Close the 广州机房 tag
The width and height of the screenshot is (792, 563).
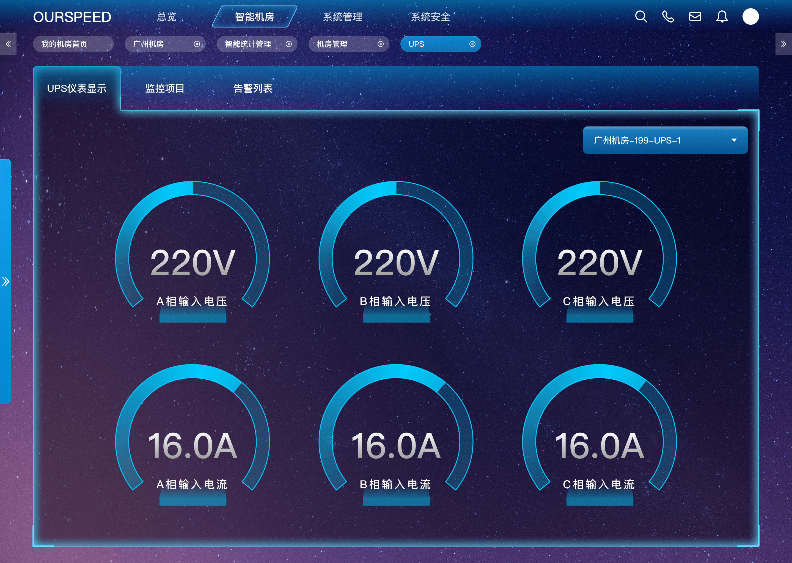pyautogui.click(x=197, y=44)
